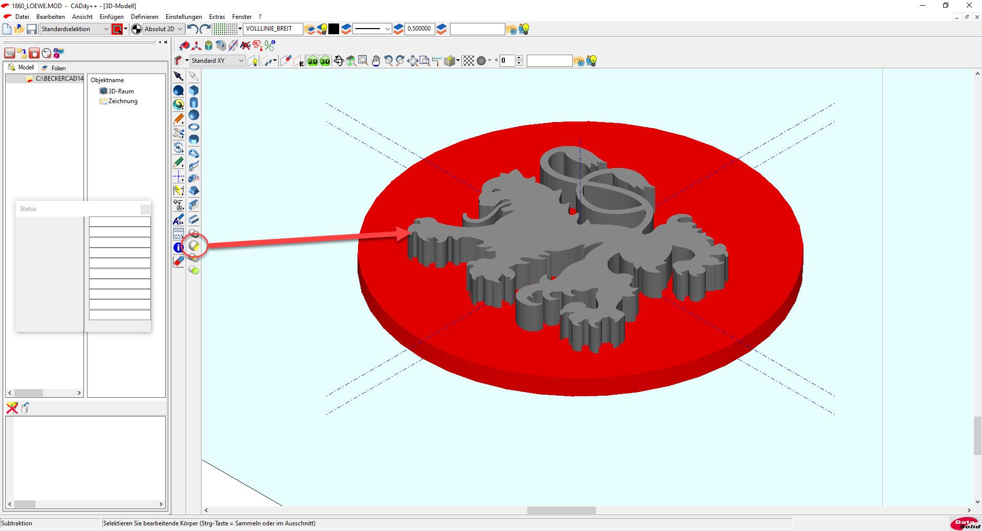Screen dimensions: 982x531
Task: Click the blue info icon
Action: click(x=177, y=248)
